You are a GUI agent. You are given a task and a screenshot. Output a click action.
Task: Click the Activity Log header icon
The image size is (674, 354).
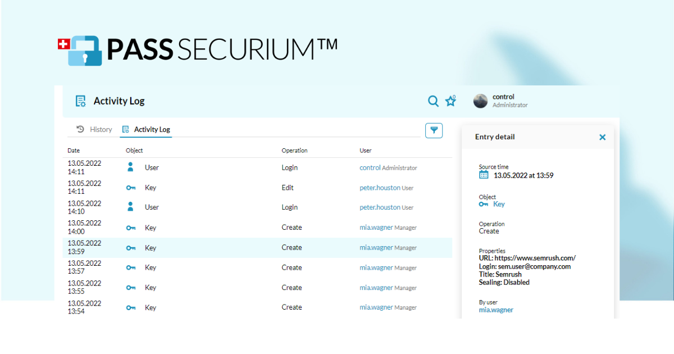click(81, 101)
